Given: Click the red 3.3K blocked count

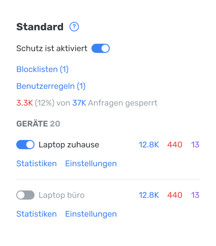Looking at the screenshot, I should coord(24,103).
